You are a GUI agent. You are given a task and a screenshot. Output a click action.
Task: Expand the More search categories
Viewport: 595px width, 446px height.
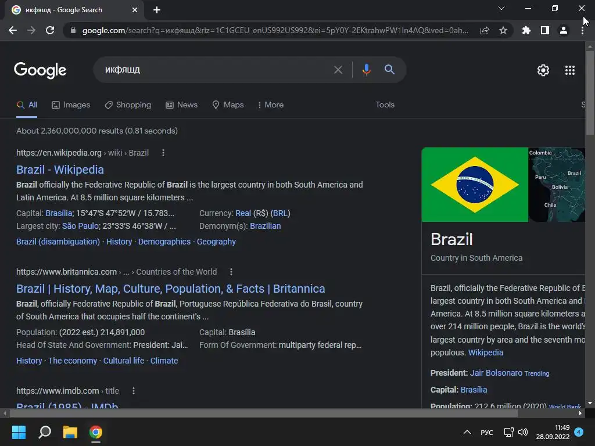click(x=271, y=105)
